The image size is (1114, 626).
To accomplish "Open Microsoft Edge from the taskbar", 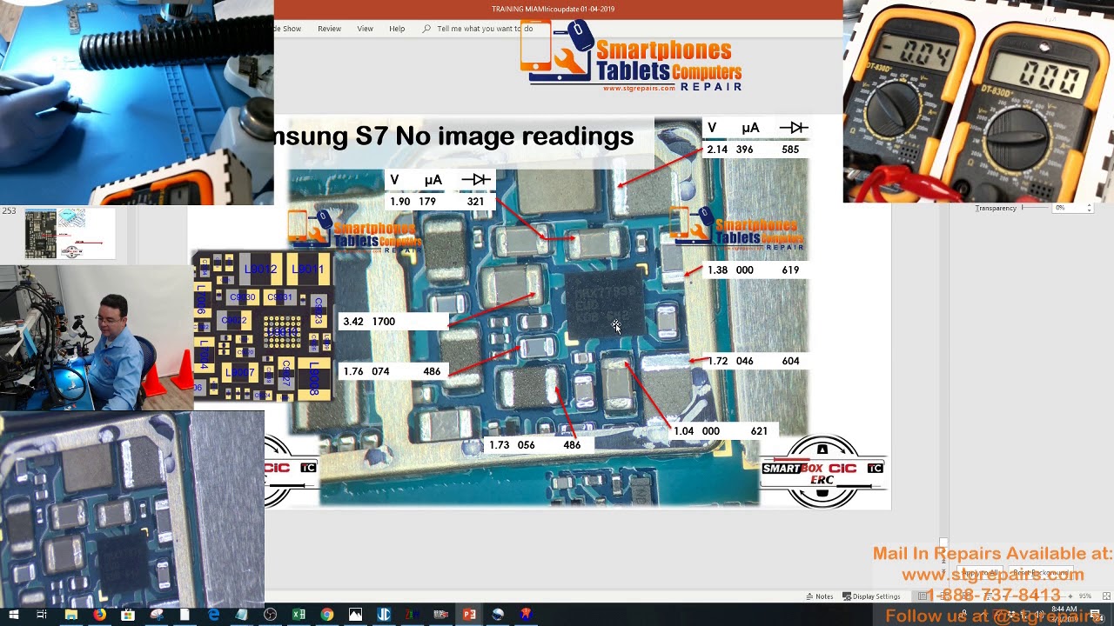I will coord(213,615).
